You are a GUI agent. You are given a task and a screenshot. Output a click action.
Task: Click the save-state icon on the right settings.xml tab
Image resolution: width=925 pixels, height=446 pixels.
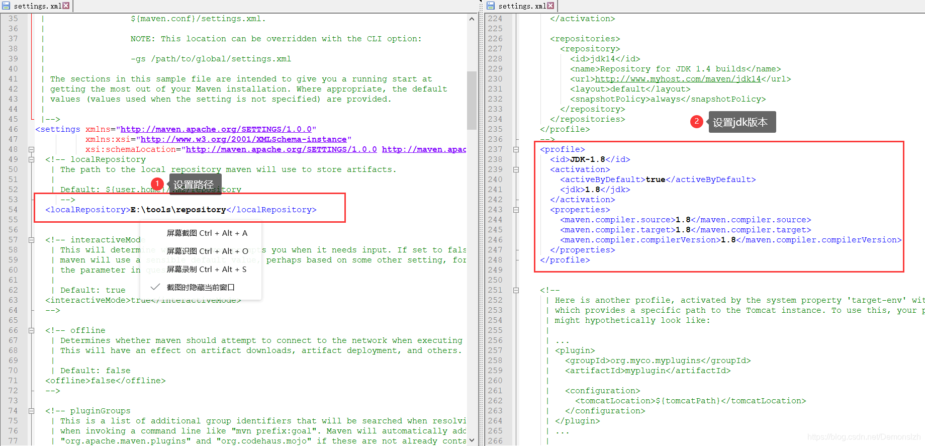click(x=491, y=6)
